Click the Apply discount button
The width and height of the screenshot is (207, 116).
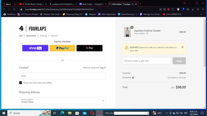point(179,61)
